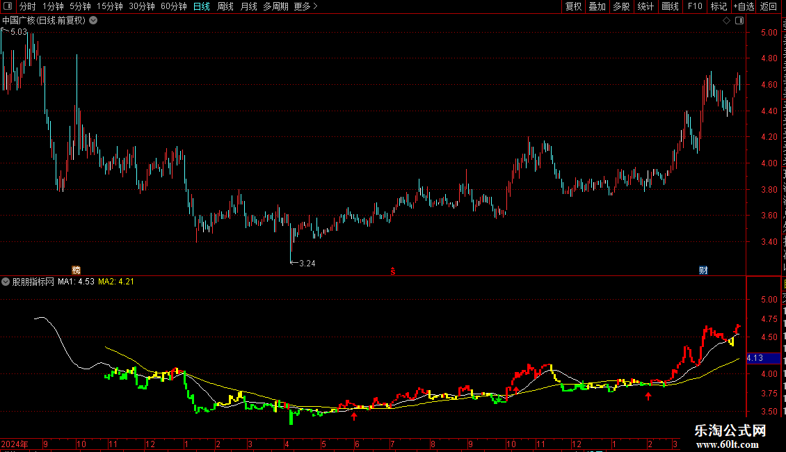Select the 1分钟 period tab
Screen dimensions: 786x452
click(53, 6)
